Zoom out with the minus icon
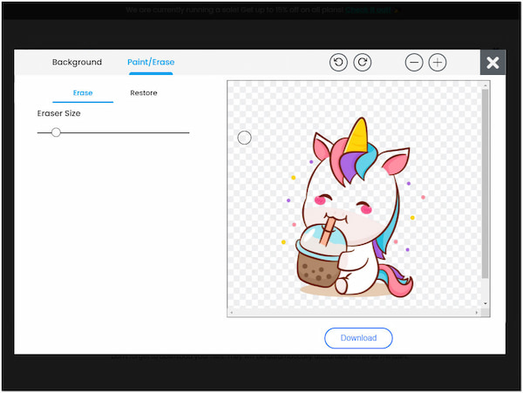This screenshot has height=393, width=523. click(x=414, y=63)
